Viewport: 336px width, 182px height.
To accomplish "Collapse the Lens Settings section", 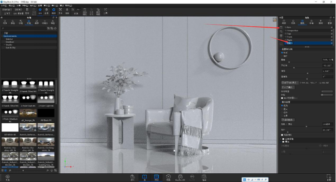I will (281, 102).
